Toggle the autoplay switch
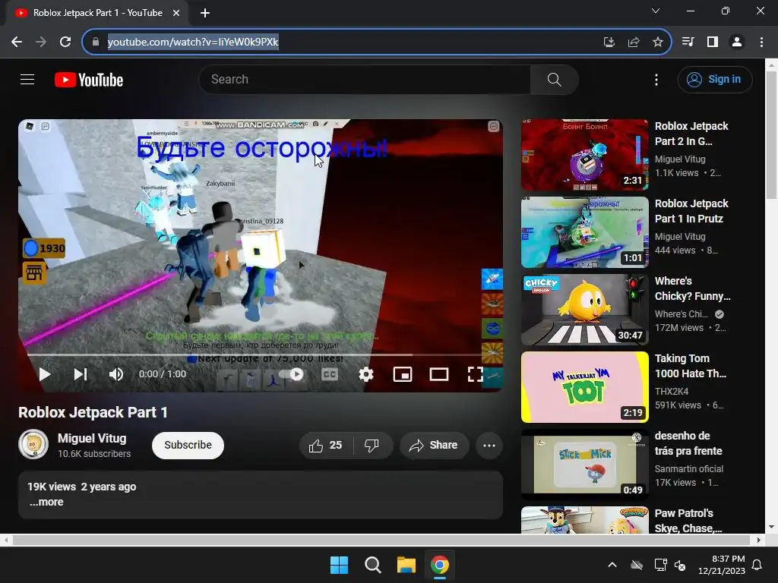This screenshot has width=778, height=583. tap(292, 374)
